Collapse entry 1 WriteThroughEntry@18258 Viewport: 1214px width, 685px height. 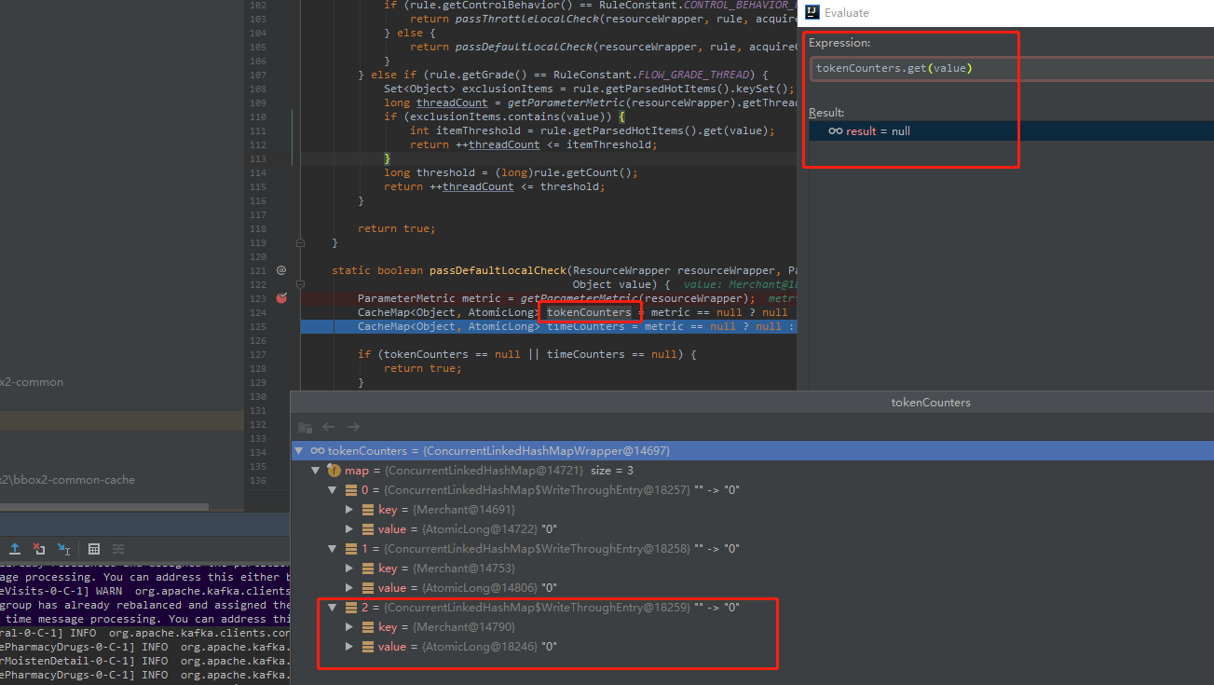click(x=333, y=549)
